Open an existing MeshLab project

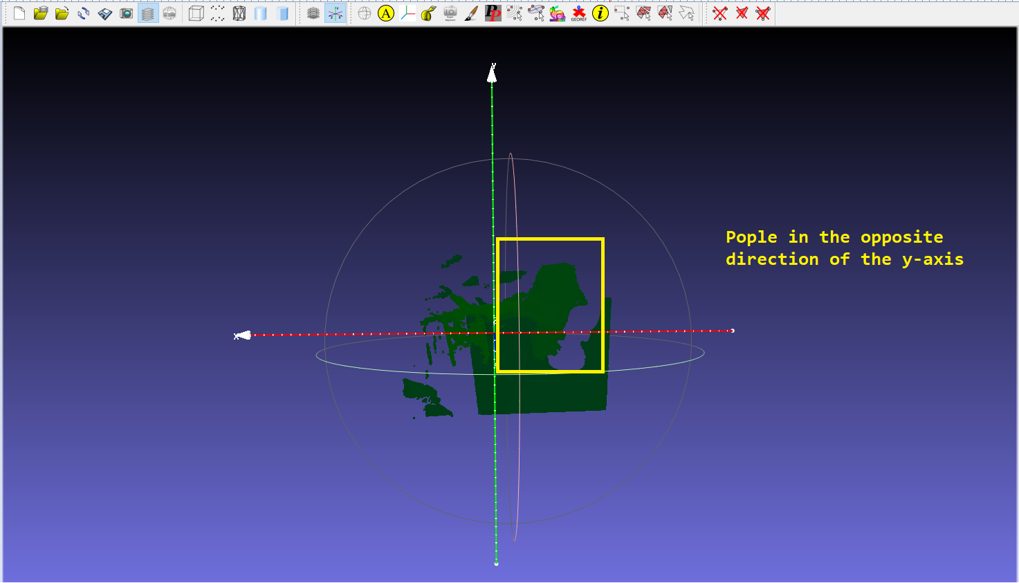click(40, 13)
